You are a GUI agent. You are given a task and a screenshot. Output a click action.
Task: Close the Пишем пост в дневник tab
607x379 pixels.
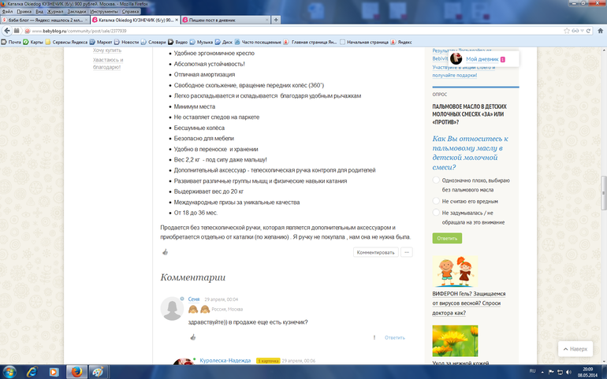[x=267, y=20]
